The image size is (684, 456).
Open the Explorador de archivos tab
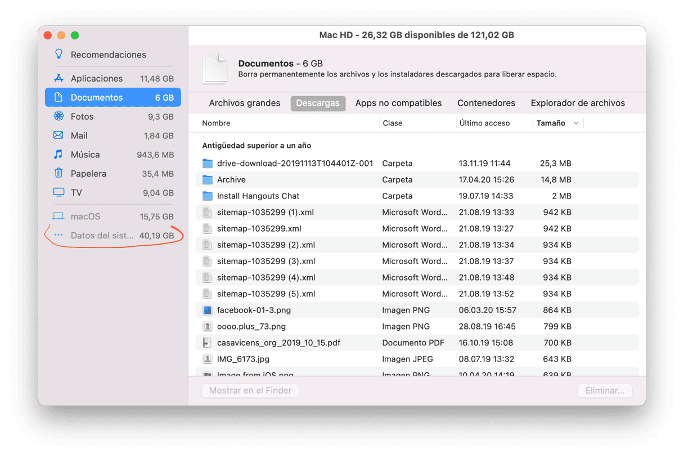tap(578, 103)
